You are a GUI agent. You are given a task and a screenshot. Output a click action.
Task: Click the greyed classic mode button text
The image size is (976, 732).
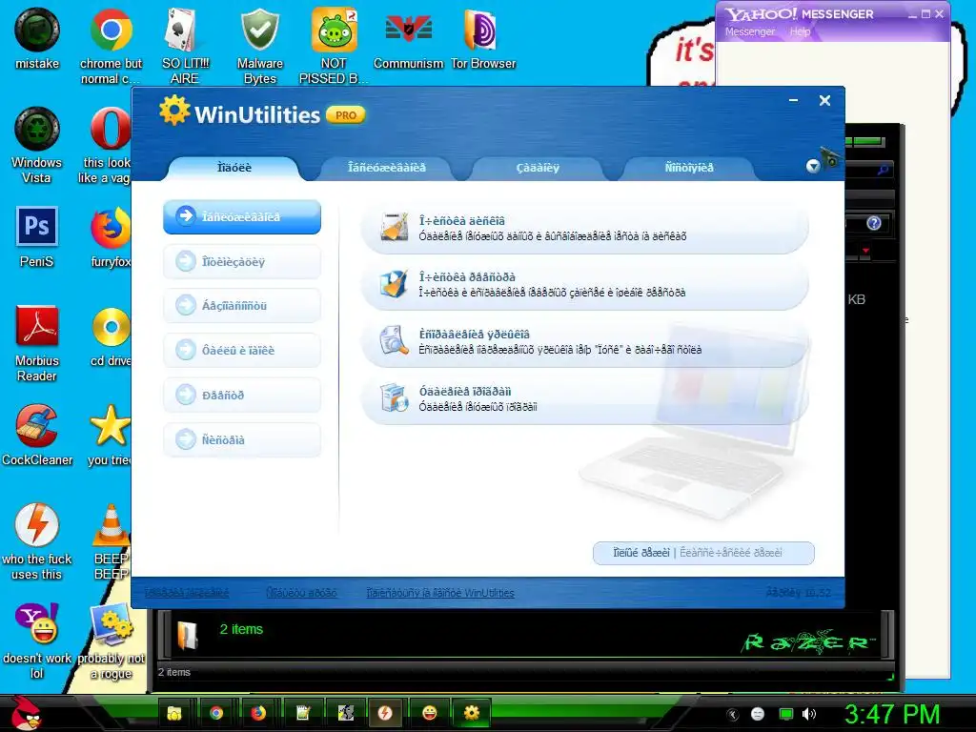coord(731,553)
